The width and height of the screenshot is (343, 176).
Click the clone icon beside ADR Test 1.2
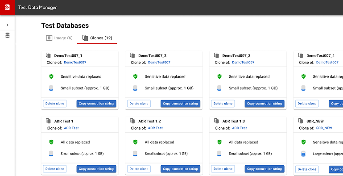tap(132, 121)
